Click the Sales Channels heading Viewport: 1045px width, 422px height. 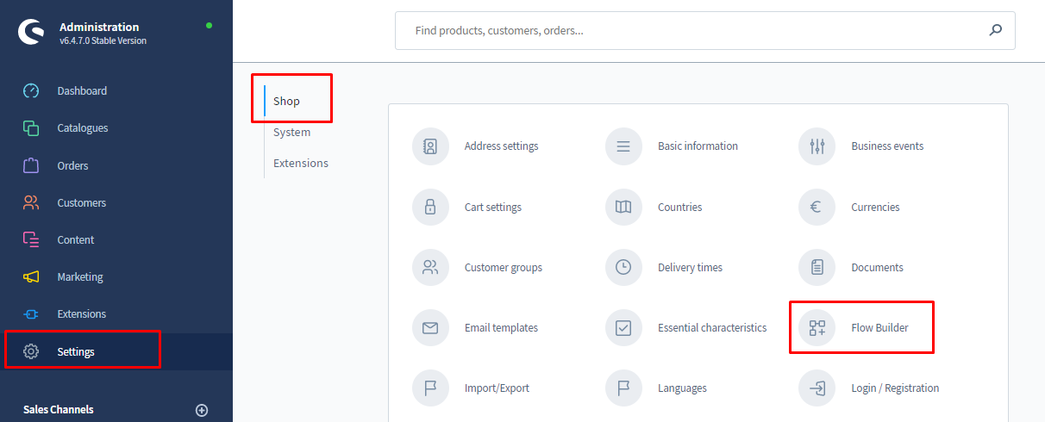coord(59,410)
